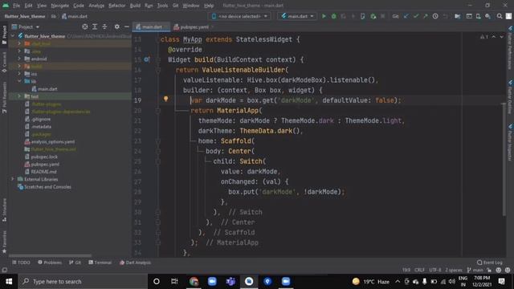Expand all items in Project panel

coord(95,26)
